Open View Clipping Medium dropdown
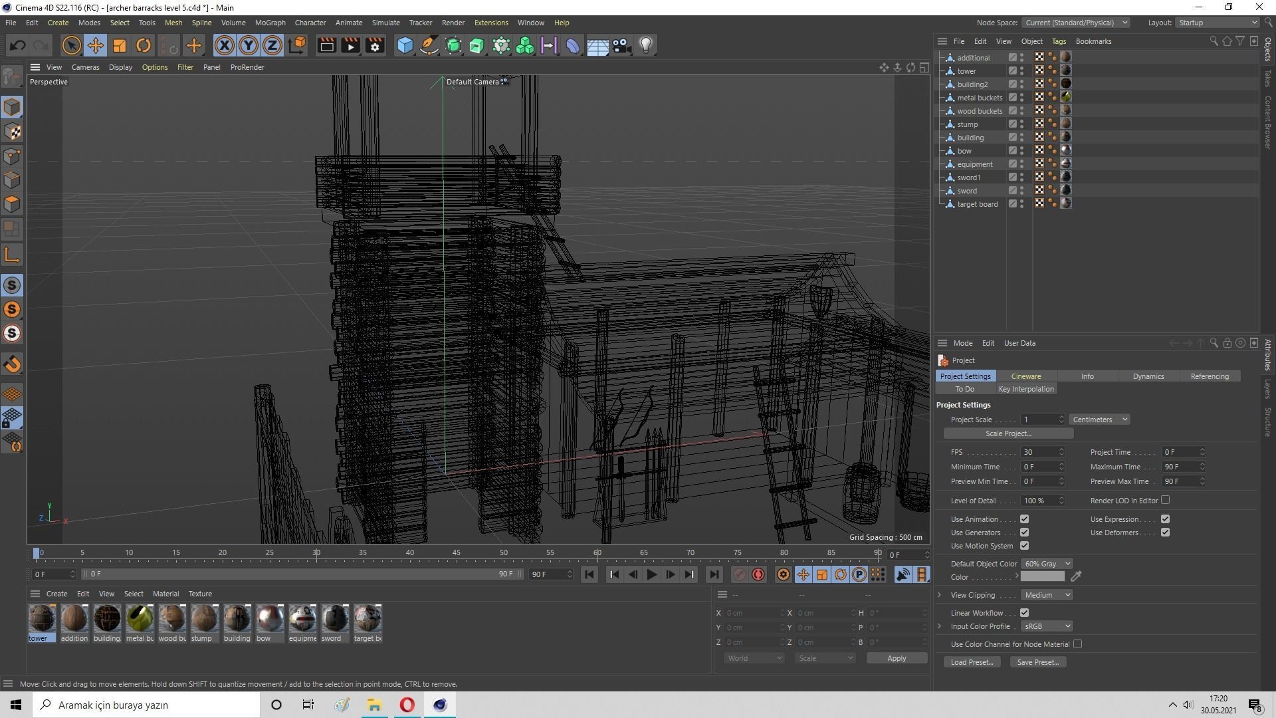The image size is (1276, 718). [x=1047, y=595]
